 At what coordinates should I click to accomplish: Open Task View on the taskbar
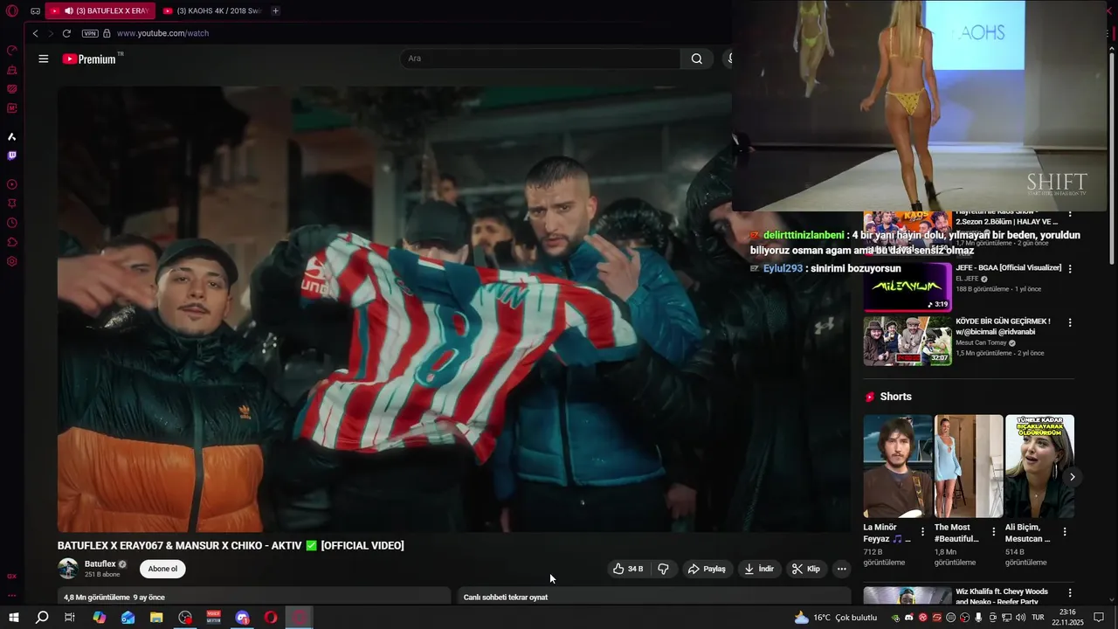pos(70,618)
